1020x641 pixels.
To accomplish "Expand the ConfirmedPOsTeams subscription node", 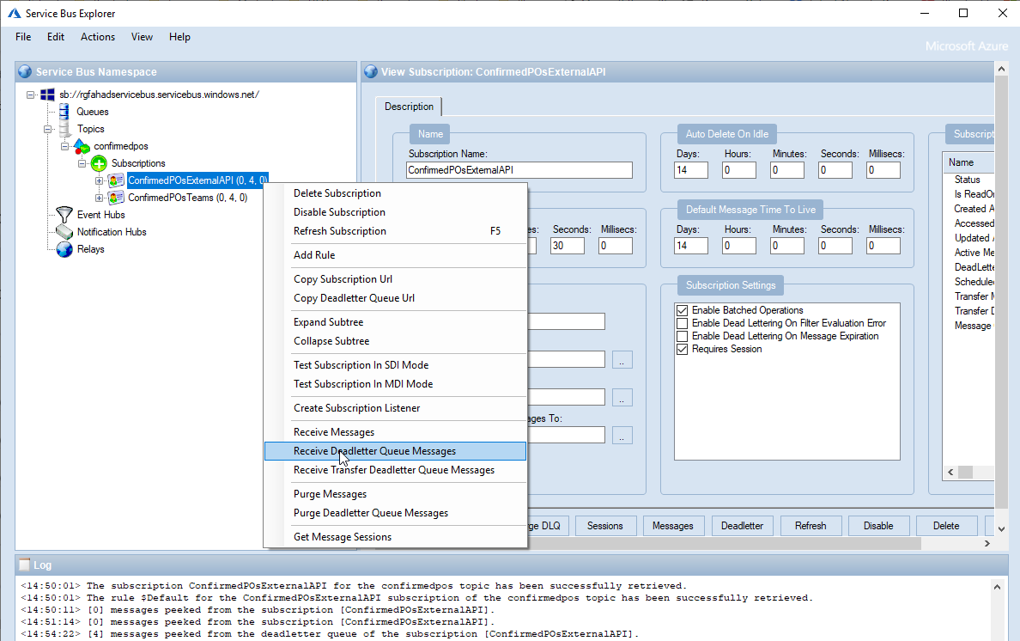I will tap(99, 198).
